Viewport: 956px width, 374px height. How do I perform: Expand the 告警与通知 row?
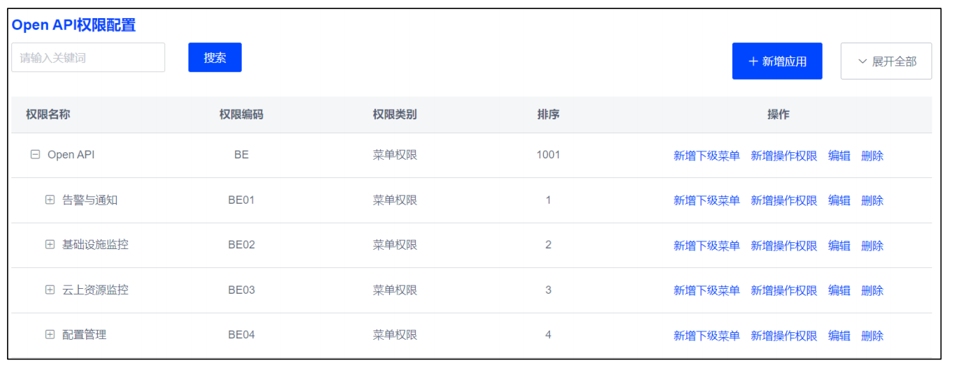click(50, 200)
